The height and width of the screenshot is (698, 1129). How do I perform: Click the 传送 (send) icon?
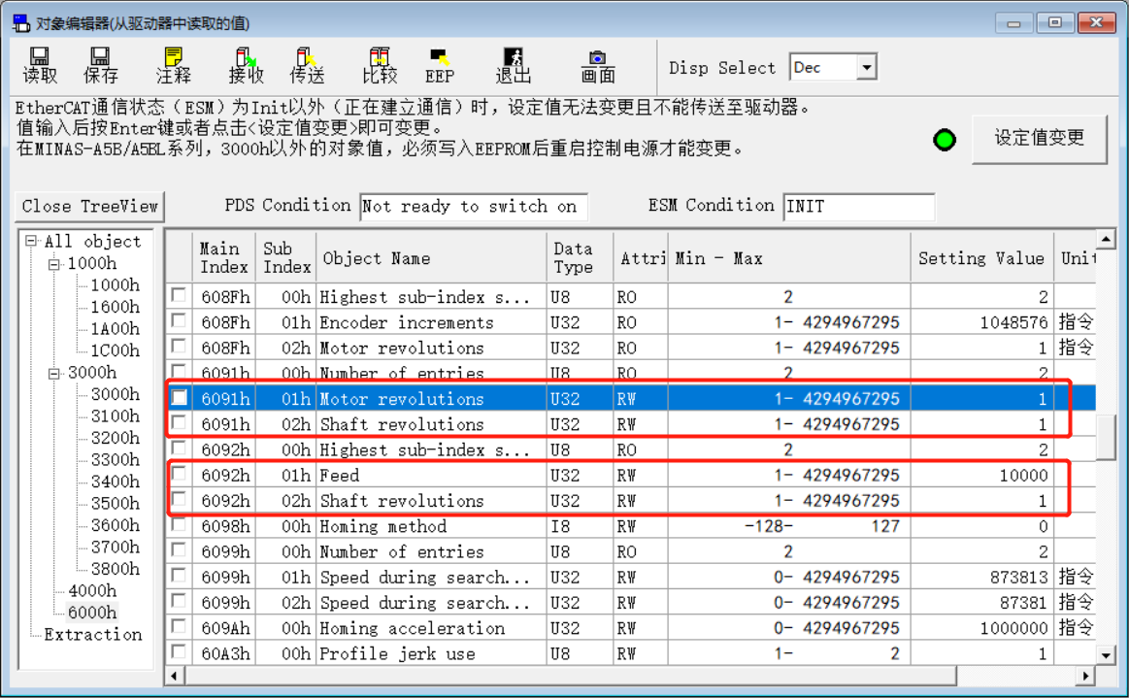[307, 66]
